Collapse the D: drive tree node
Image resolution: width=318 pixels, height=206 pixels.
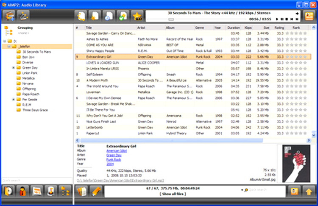(5, 41)
